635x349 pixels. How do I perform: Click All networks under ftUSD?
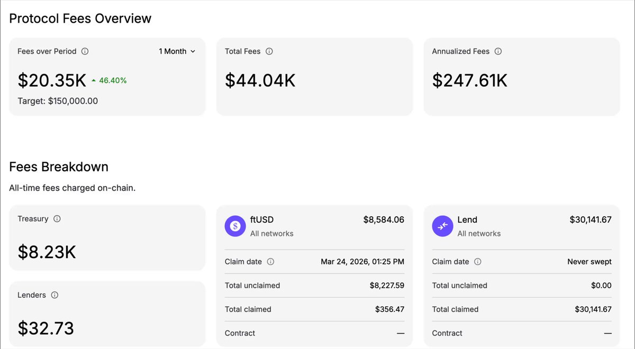coord(272,233)
